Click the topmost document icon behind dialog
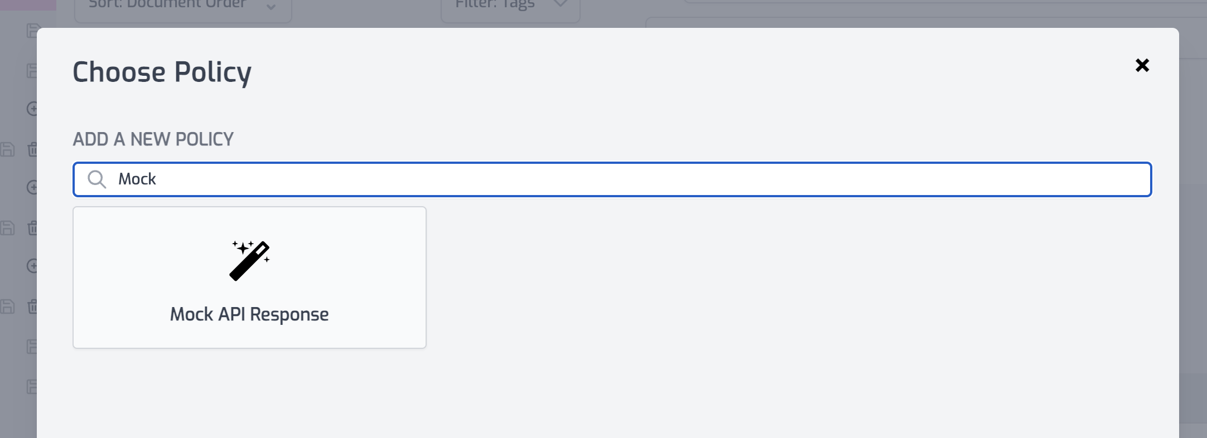Screen dimensions: 1207x438 click(x=32, y=31)
